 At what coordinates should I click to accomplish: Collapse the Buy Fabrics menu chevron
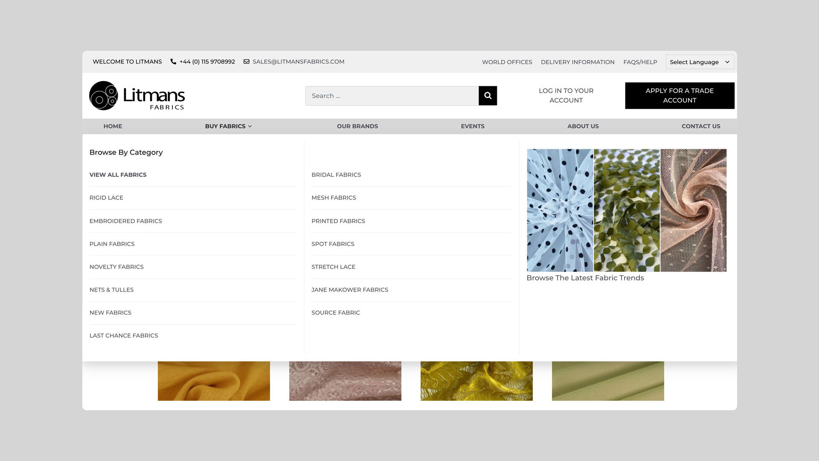(250, 126)
